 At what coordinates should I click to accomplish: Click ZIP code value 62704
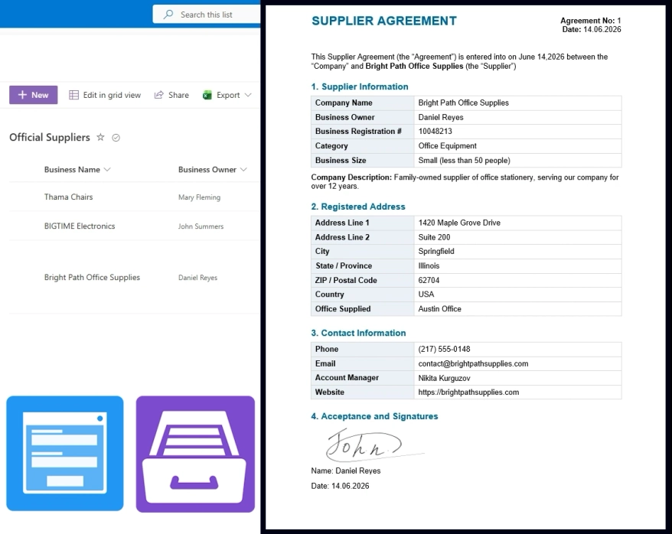429,280
